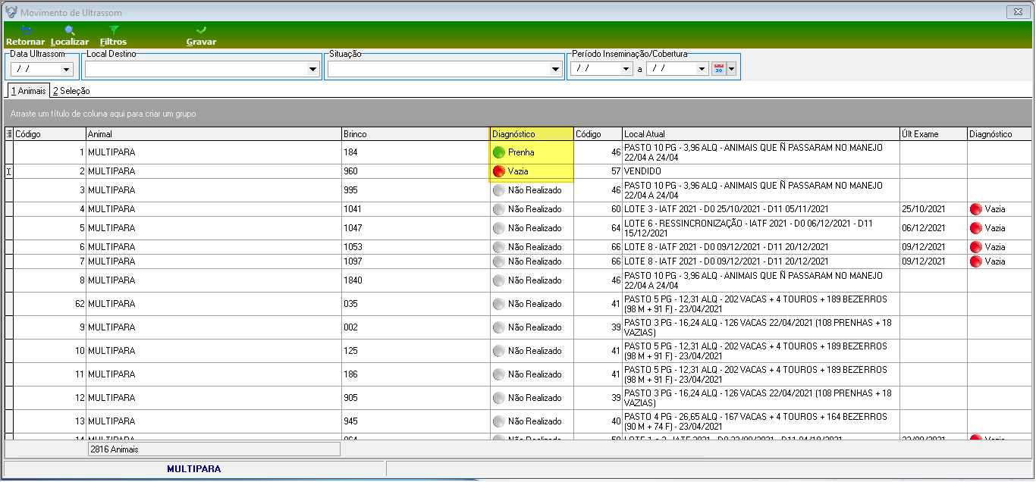Save with the Gravar button
Screen dimensions: 1036x482
tap(201, 36)
